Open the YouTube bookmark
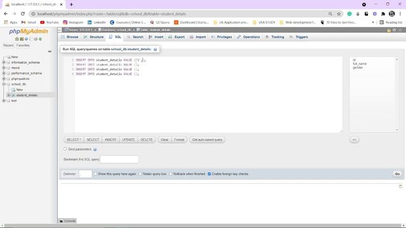 click(49, 23)
